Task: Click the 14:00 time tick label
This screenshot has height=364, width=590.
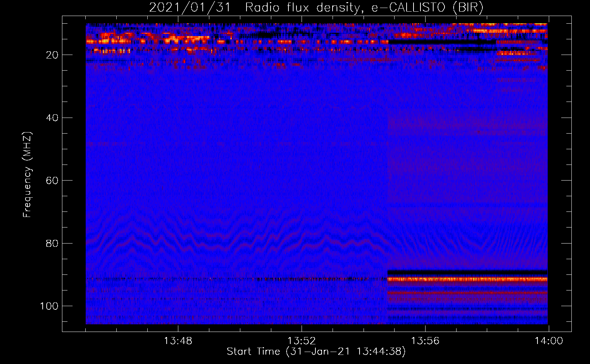Action: (x=549, y=341)
